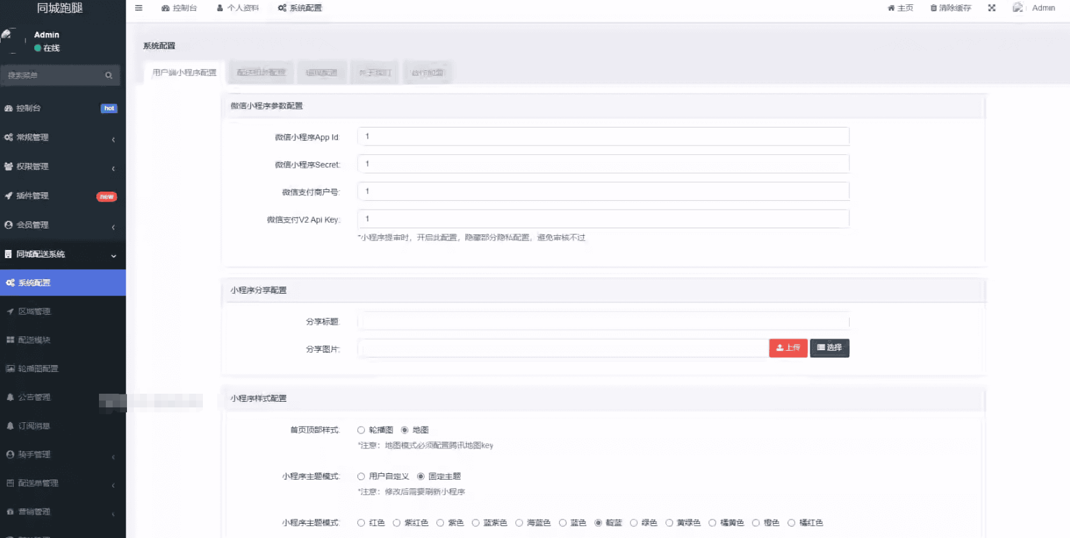This screenshot has width=1070, height=538.
Task: Pick the 橘红色 theme color radio
Action: tap(791, 523)
